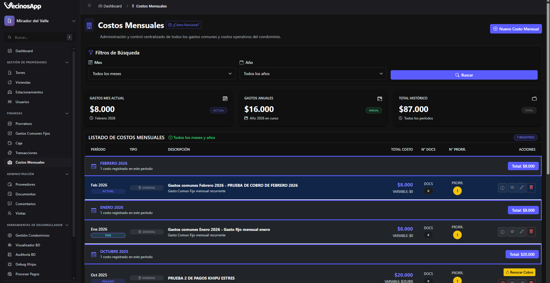
Task: Click the edit pencil on the Feb 2026 row
Action: pos(522,188)
